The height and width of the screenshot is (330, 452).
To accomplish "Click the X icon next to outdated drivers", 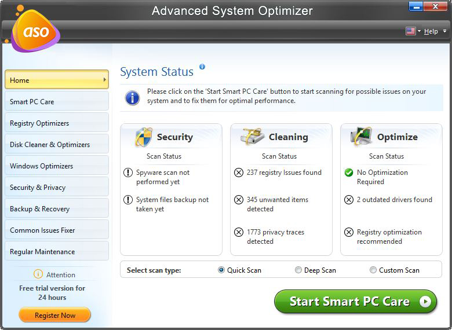I will [349, 200].
